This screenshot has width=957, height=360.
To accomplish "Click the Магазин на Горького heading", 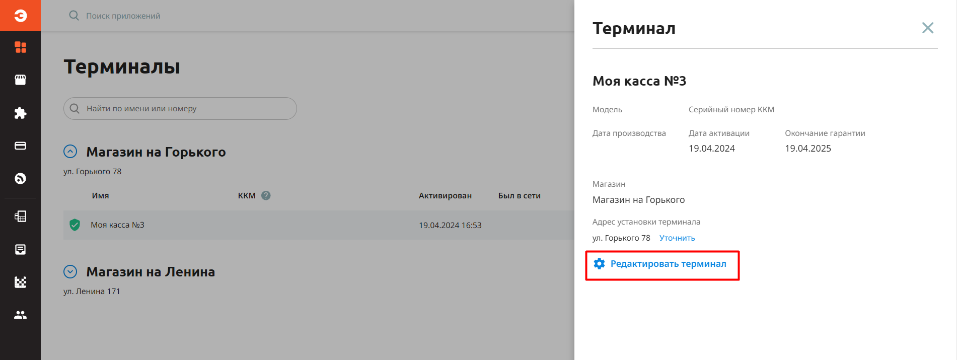I will click(156, 152).
